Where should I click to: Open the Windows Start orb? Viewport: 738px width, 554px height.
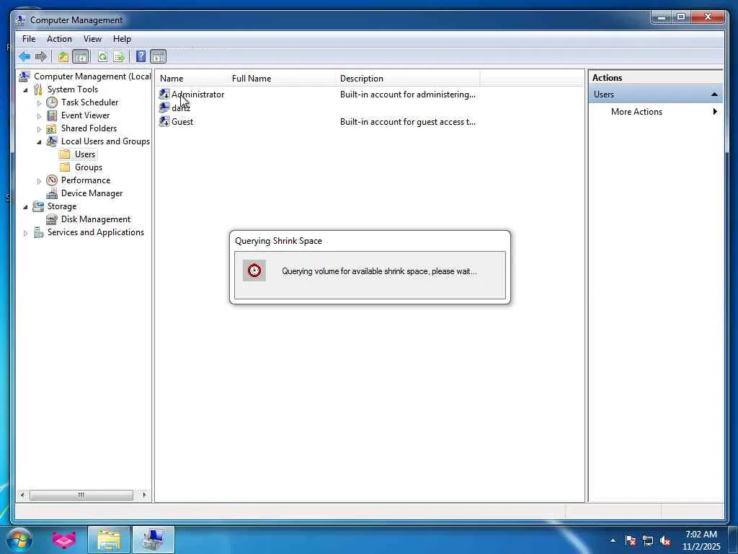click(19, 540)
